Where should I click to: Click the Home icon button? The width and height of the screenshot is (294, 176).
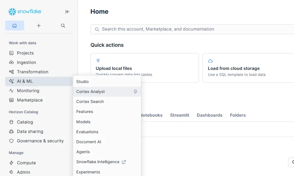pos(15,26)
